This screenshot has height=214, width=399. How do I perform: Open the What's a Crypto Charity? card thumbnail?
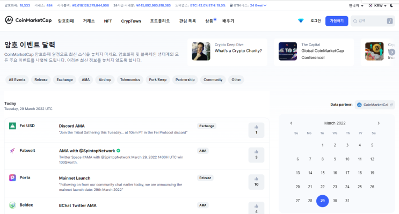(201, 51)
